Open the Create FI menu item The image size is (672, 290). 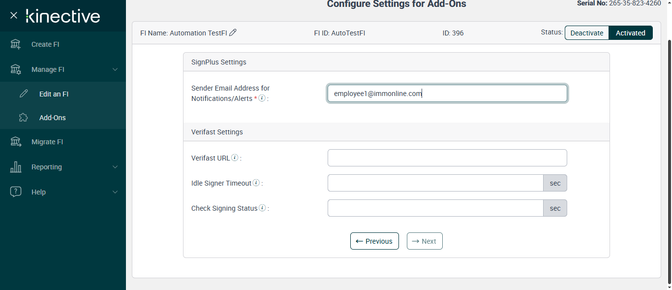click(x=45, y=44)
